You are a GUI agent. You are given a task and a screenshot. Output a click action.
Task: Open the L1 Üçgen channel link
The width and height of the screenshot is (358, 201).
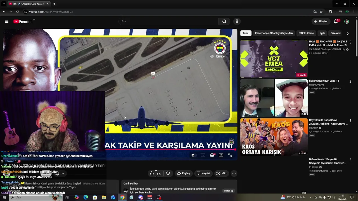pos(314,167)
